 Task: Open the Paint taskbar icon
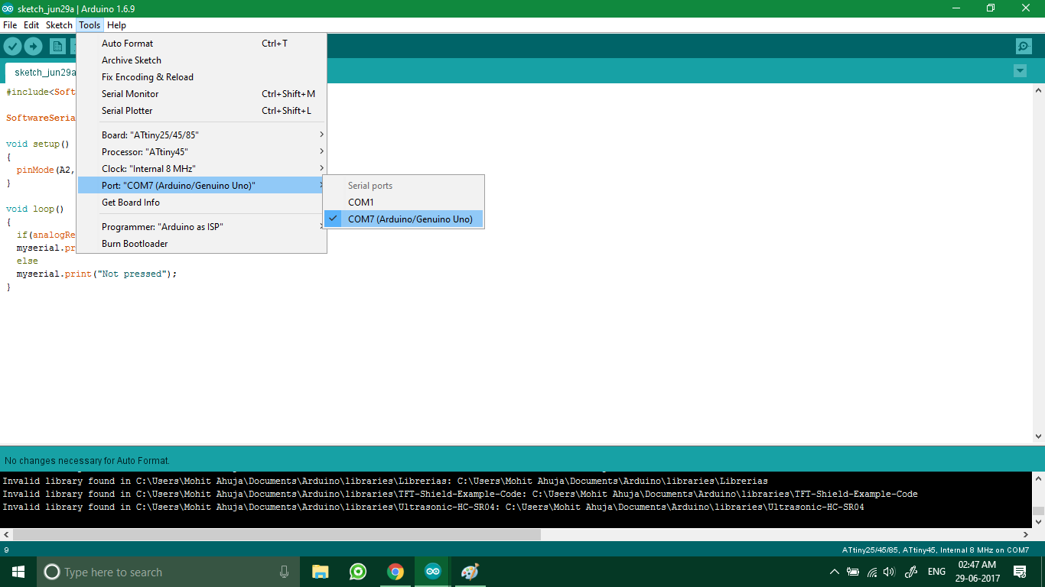point(470,572)
